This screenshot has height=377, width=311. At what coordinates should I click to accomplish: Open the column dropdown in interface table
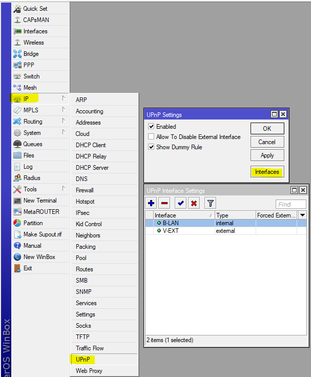point(303,215)
